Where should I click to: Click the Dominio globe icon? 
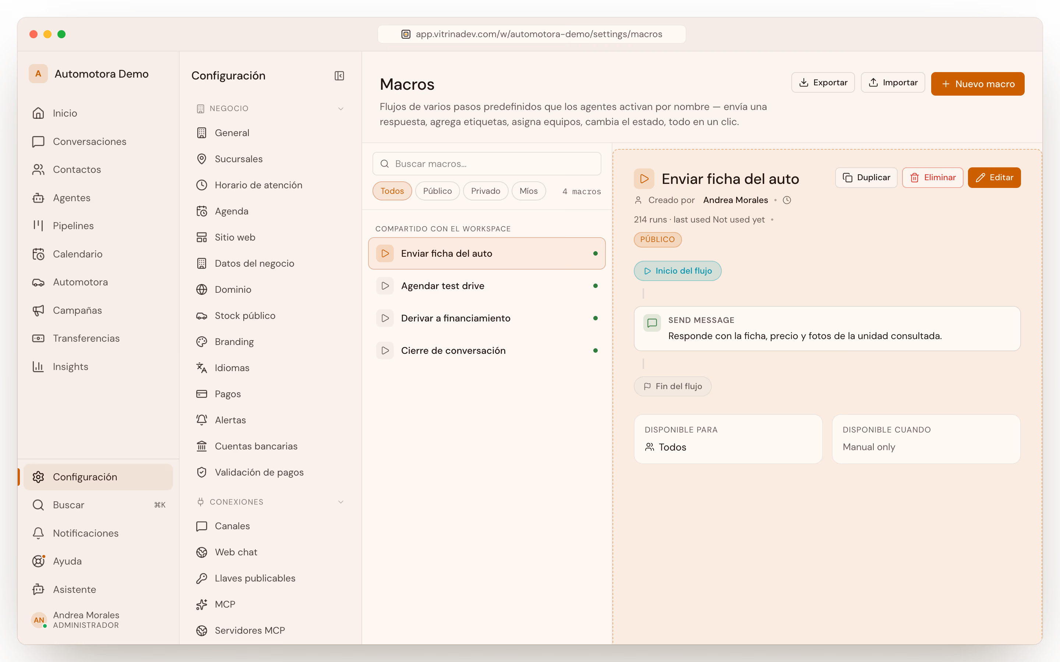click(201, 289)
